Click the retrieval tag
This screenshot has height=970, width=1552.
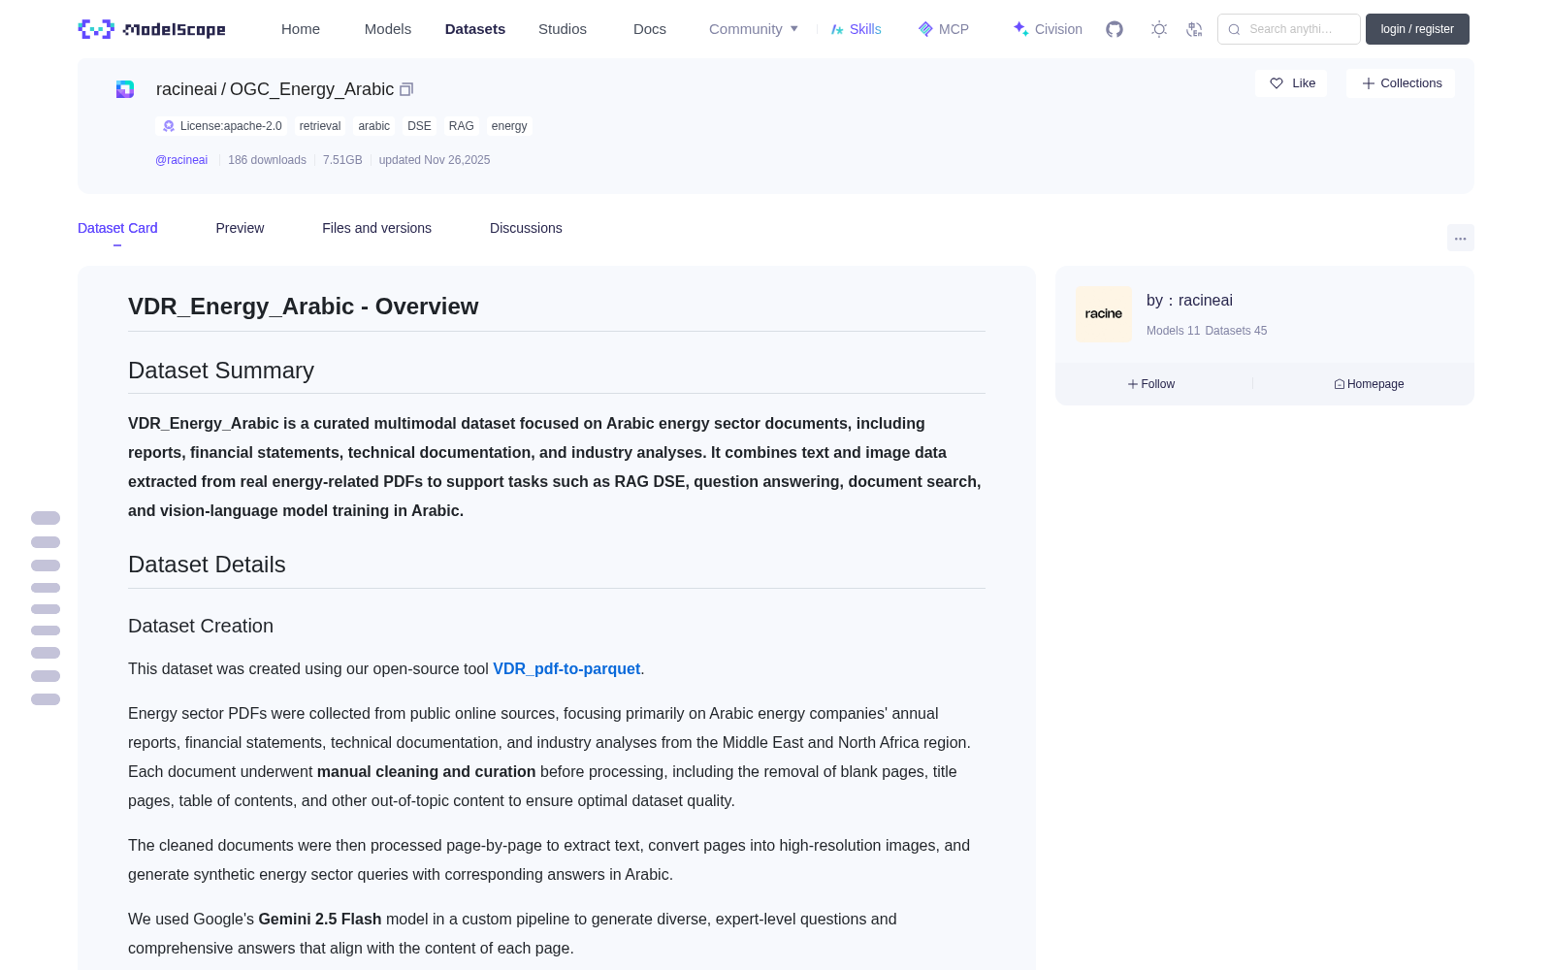(x=320, y=126)
